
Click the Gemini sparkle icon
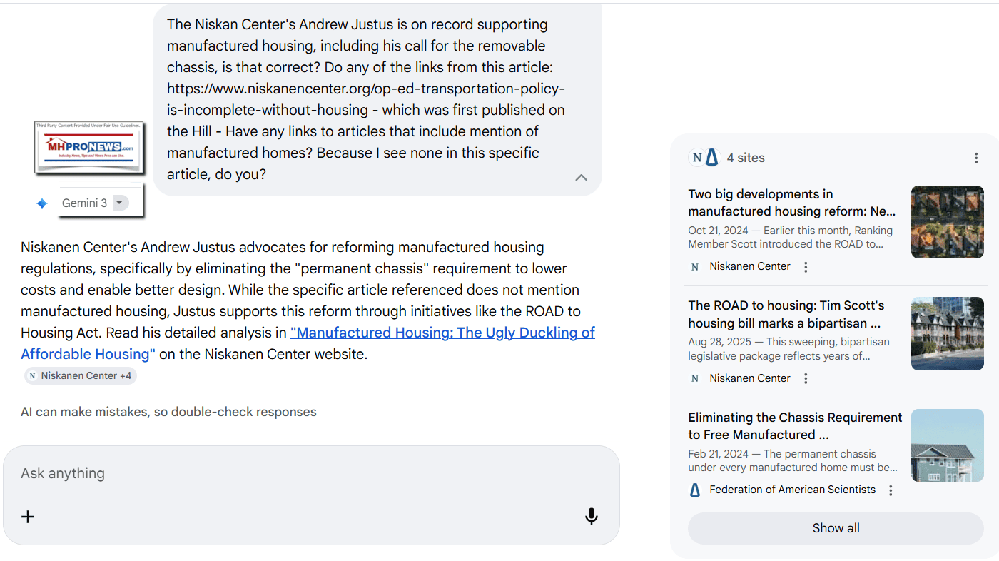coord(42,203)
